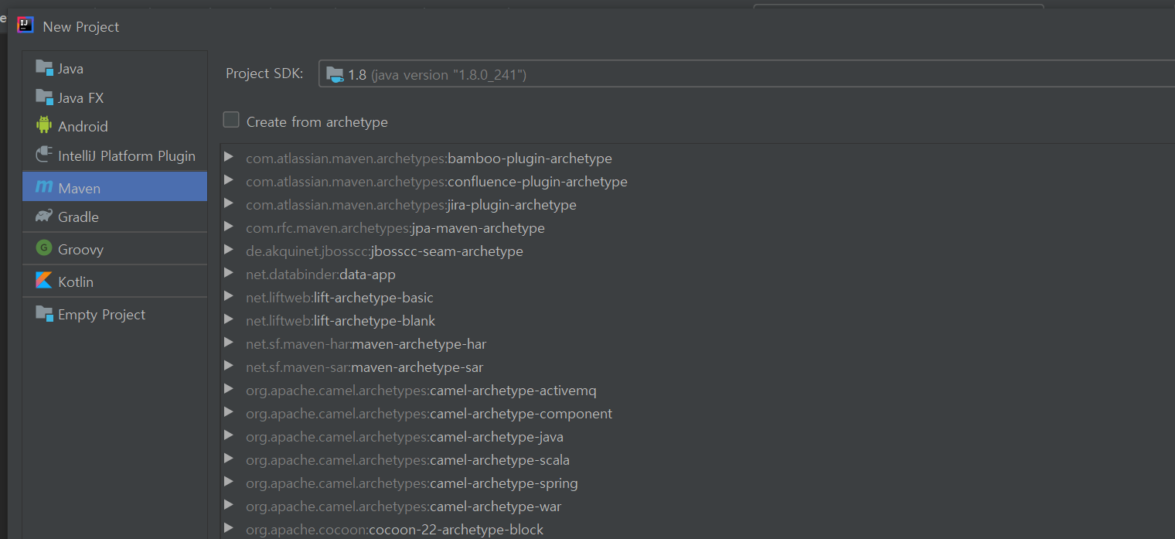This screenshot has width=1175, height=539.
Task: Click the IntelliJ Platform Plugin plug icon
Action: click(x=44, y=155)
